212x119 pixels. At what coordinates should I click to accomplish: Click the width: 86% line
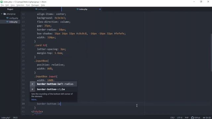(x=45, y=69)
